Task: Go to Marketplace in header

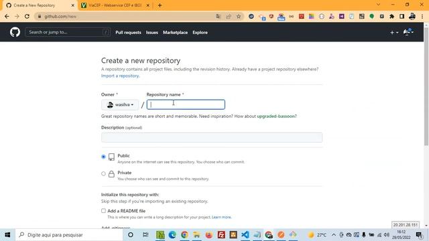Action: click(x=176, y=33)
